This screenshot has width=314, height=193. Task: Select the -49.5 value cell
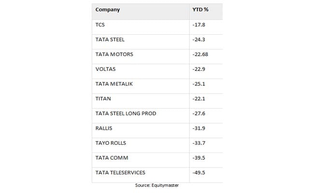coord(200,172)
